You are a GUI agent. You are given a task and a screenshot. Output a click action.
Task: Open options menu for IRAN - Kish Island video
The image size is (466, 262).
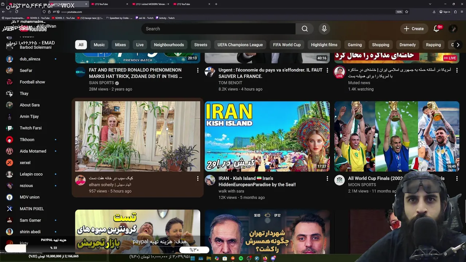(x=327, y=178)
